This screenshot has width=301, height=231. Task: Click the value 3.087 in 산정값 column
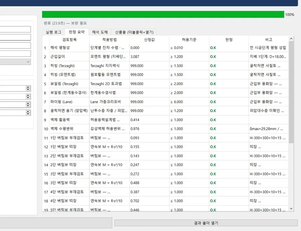(x=149, y=57)
